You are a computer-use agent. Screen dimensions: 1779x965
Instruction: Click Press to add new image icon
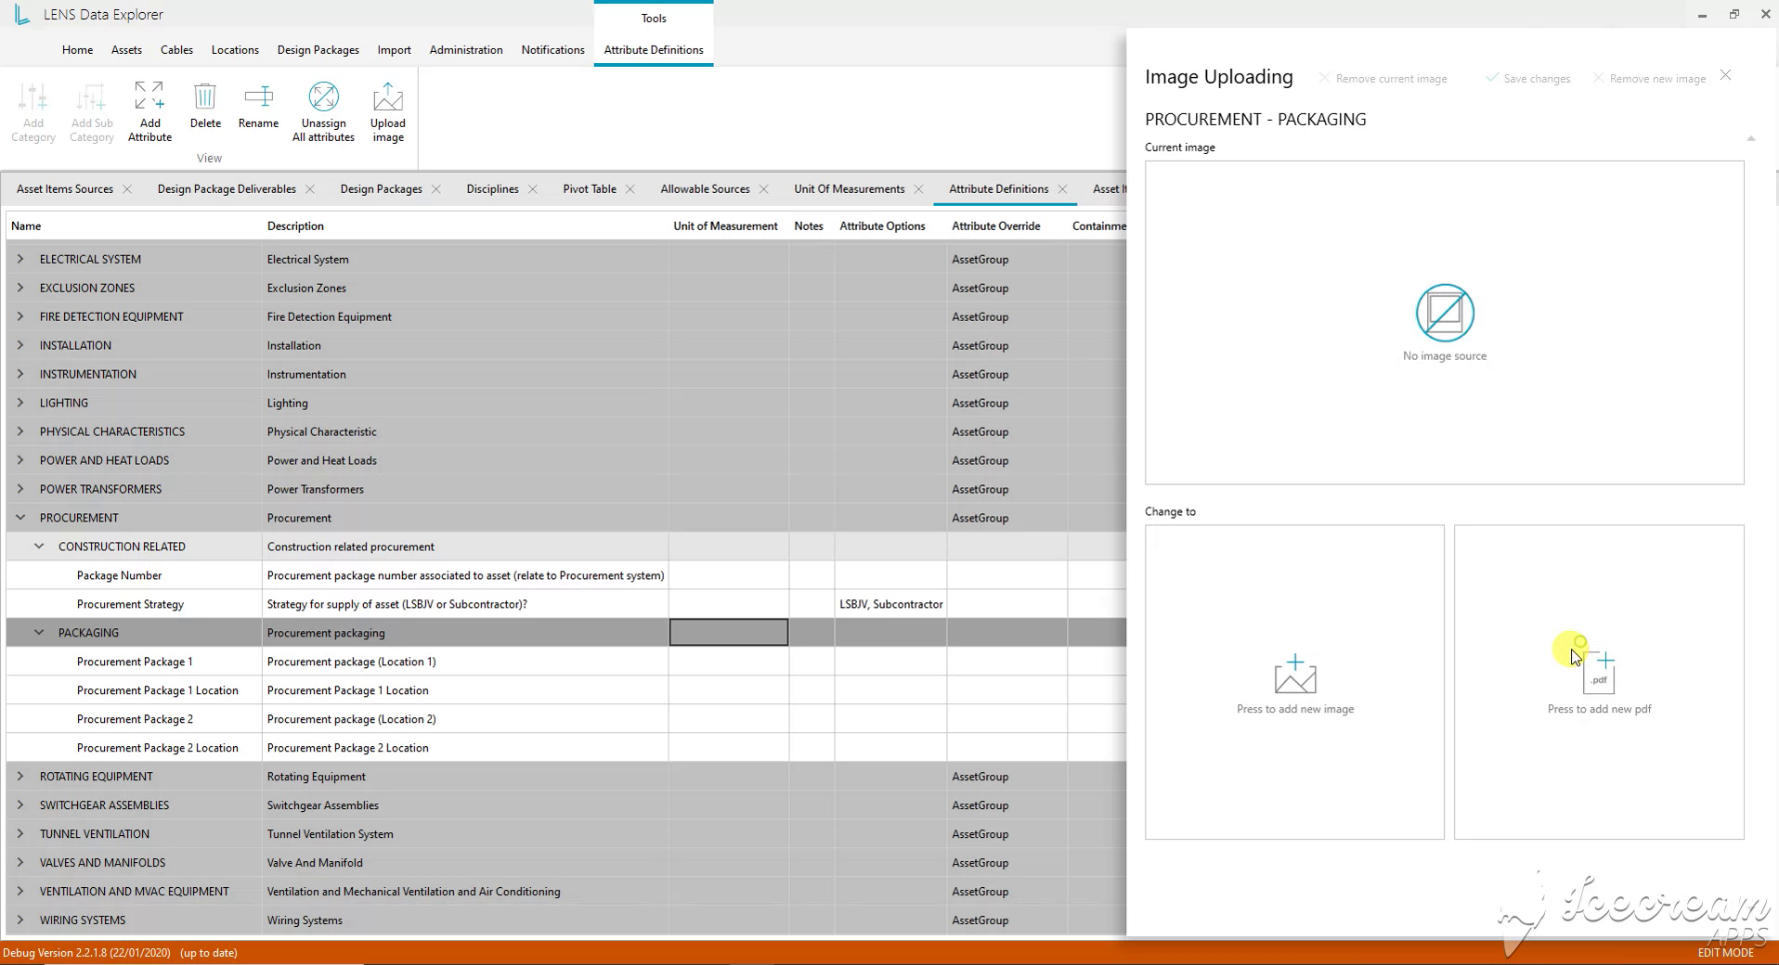[x=1295, y=674]
